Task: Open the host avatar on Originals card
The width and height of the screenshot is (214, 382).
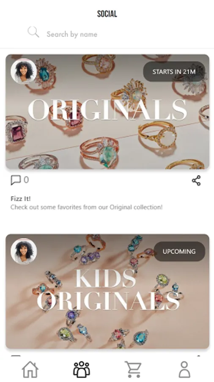Action: [x=24, y=71]
